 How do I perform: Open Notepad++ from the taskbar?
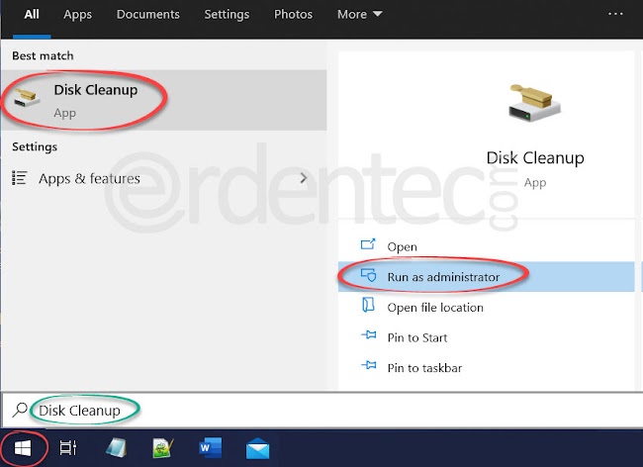tap(162, 448)
